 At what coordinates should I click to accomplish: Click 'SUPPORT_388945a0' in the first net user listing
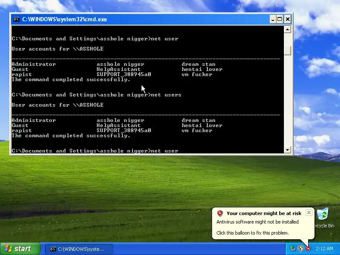coord(124,74)
